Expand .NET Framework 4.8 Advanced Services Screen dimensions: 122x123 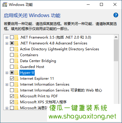[7, 43]
